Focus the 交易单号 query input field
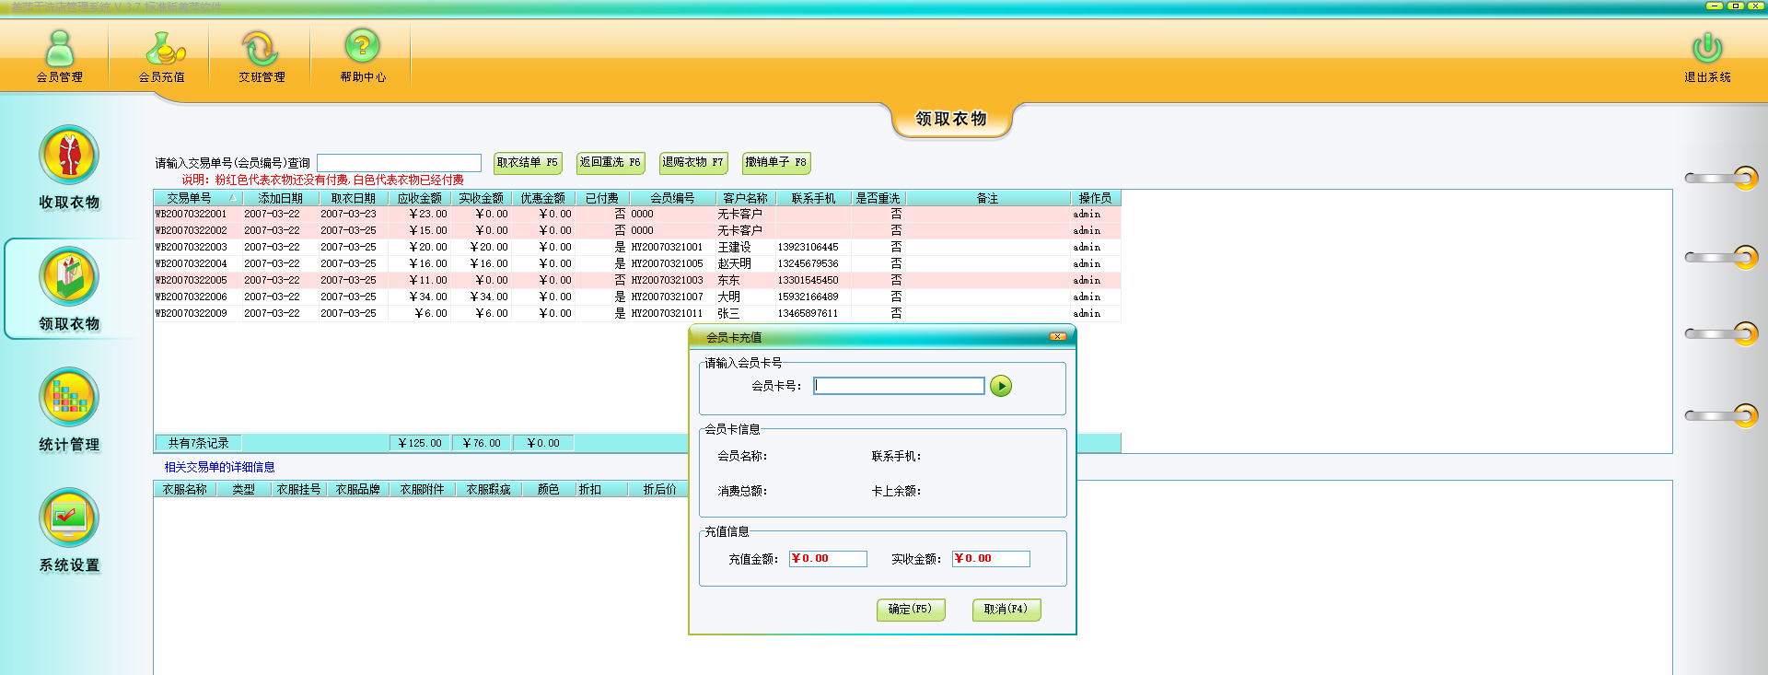1768x675 pixels. coord(399,163)
